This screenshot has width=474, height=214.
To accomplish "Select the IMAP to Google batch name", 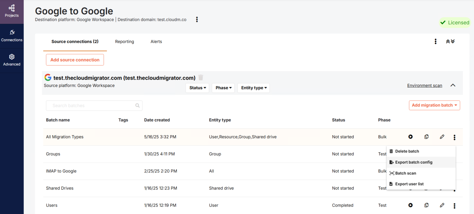I will [x=61, y=171].
